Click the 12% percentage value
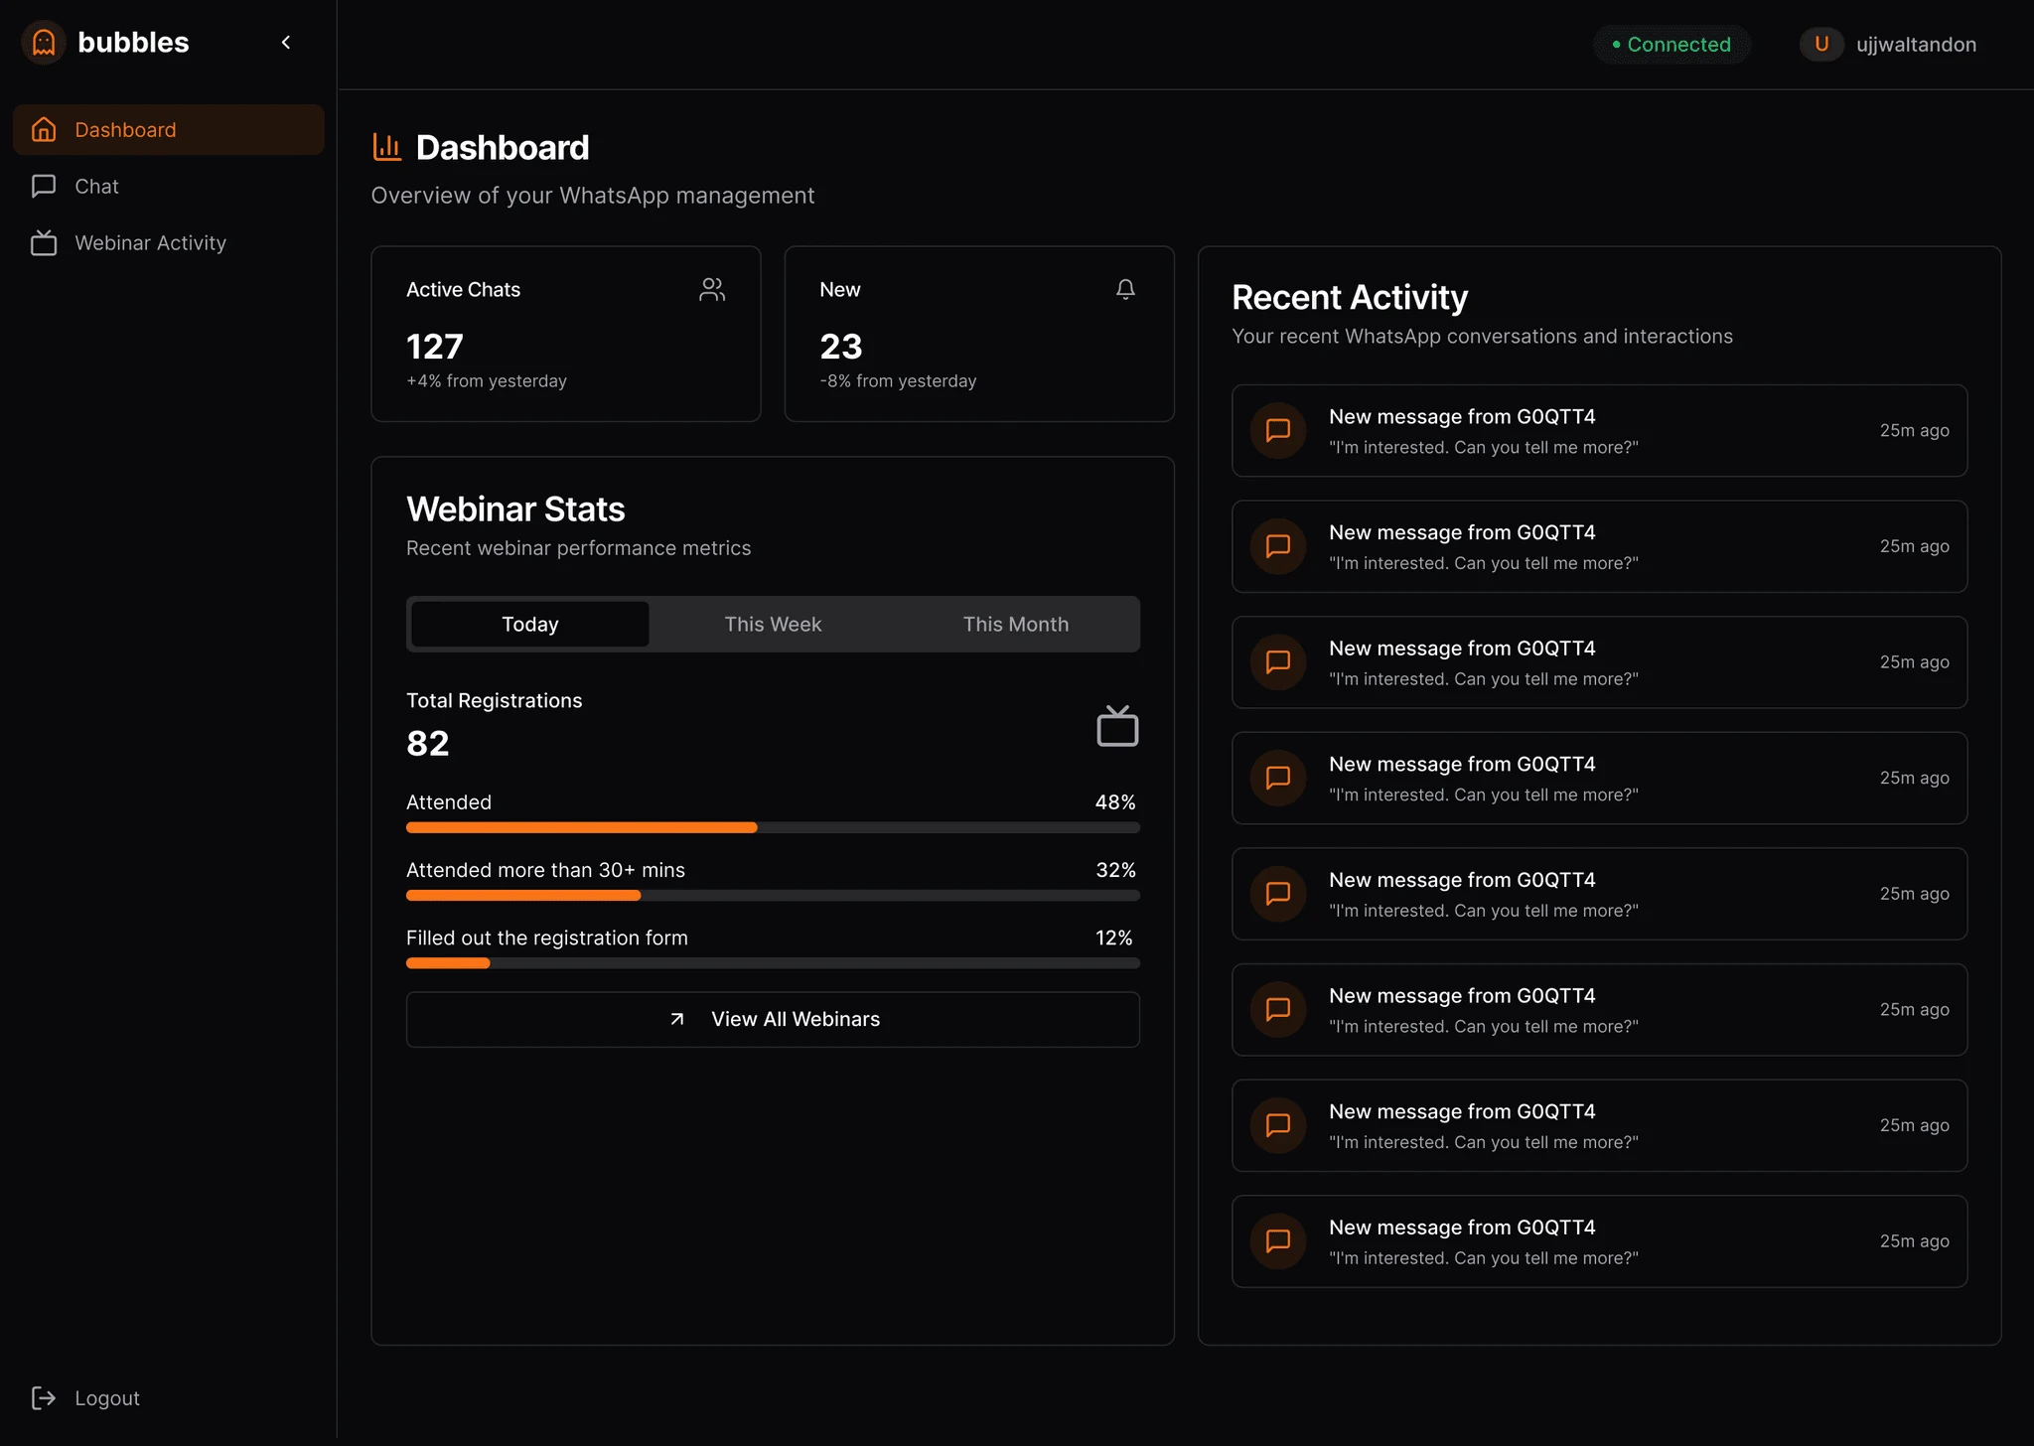2034x1446 pixels. (x=1114, y=939)
